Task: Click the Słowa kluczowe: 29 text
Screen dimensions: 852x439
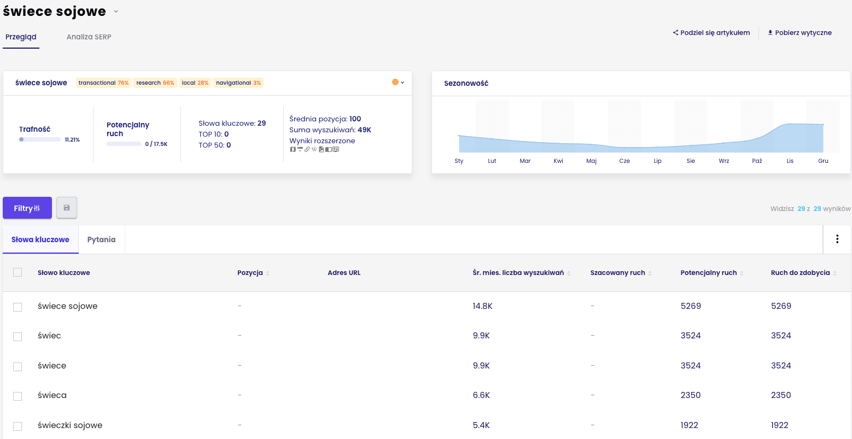Action: tap(232, 124)
